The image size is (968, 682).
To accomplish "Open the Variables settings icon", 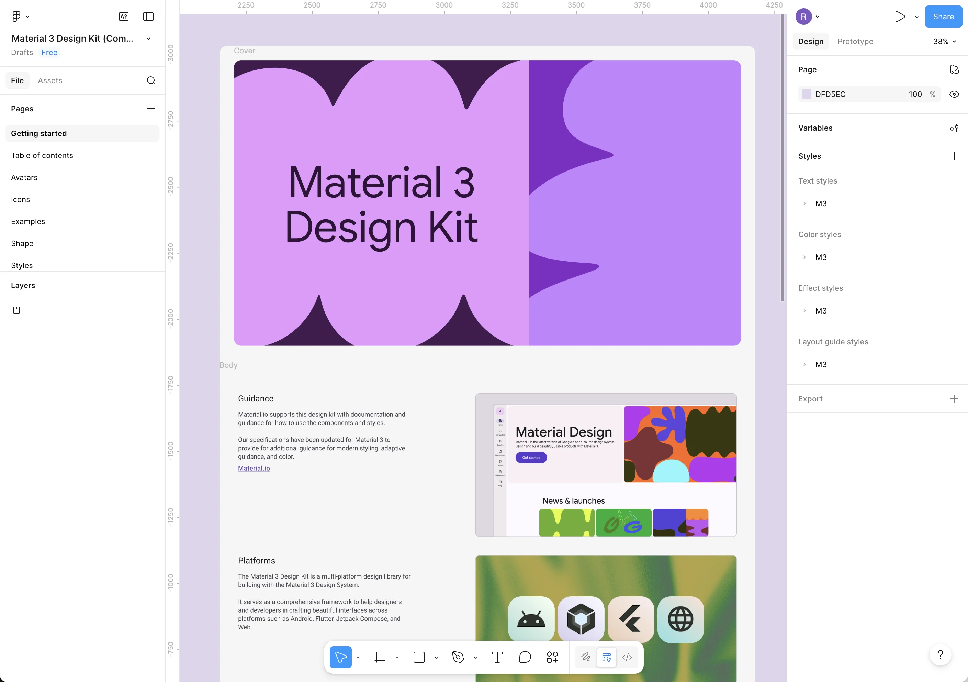I will tap(954, 128).
